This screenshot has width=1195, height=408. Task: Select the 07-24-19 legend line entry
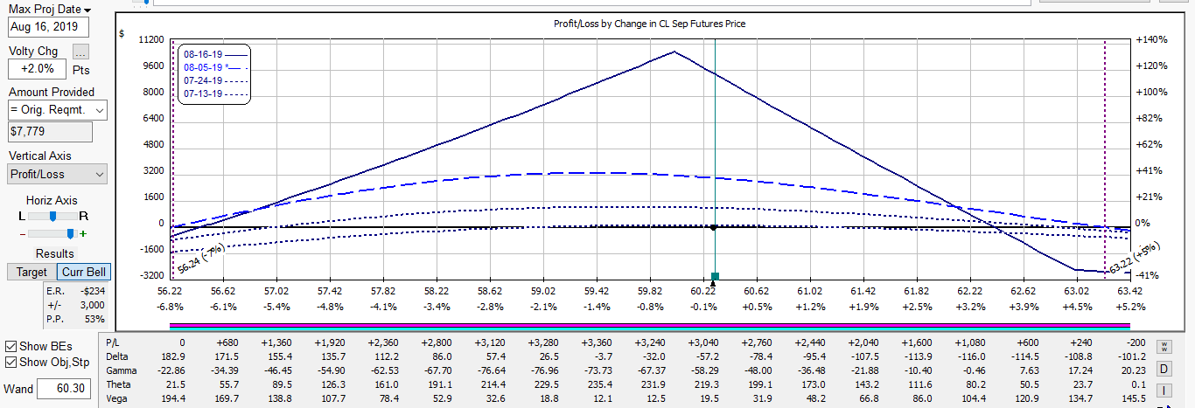pyautogui.click(x=214, y=80)
